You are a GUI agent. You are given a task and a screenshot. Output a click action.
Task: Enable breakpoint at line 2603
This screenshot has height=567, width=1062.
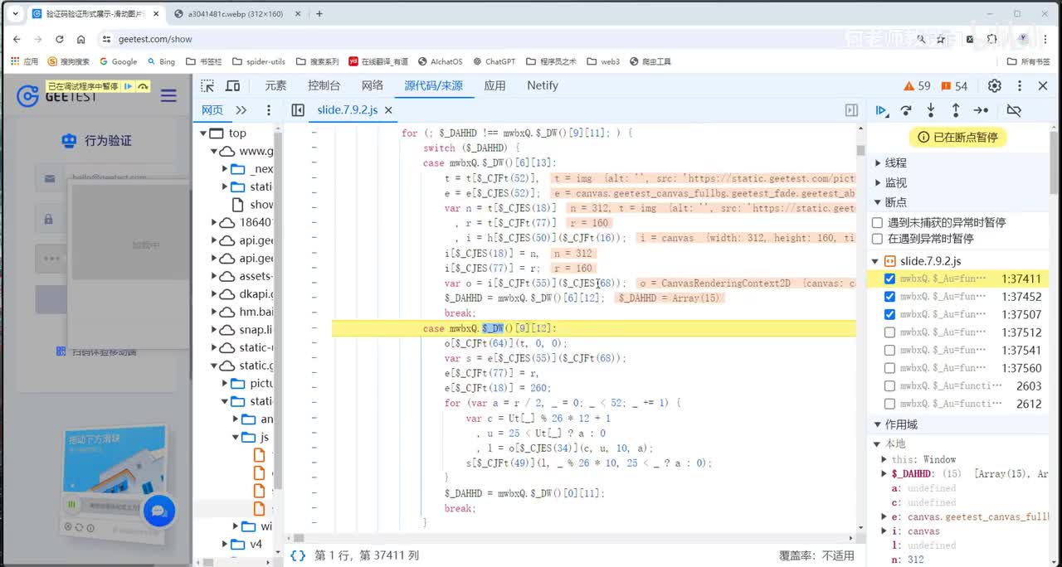pyautogui.click(x=889, y=385)
